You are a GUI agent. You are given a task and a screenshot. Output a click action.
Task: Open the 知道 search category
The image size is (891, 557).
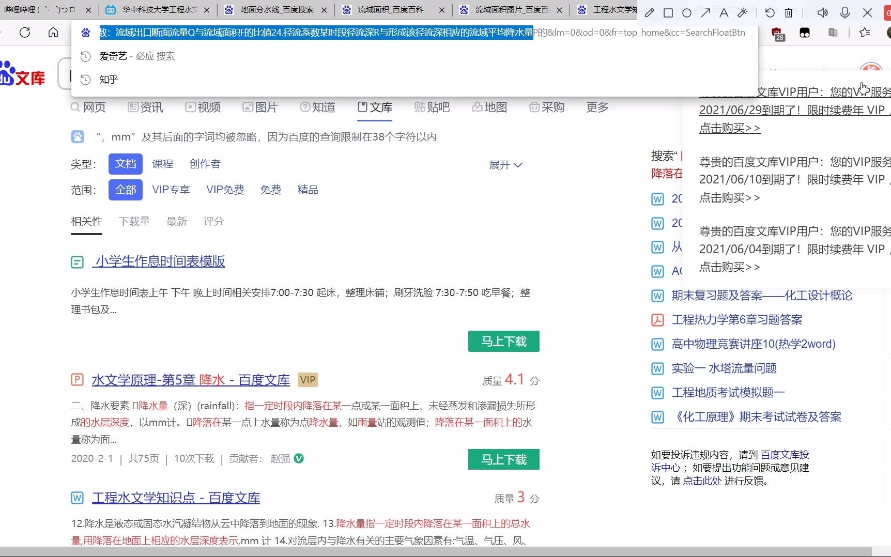[318, 107]
